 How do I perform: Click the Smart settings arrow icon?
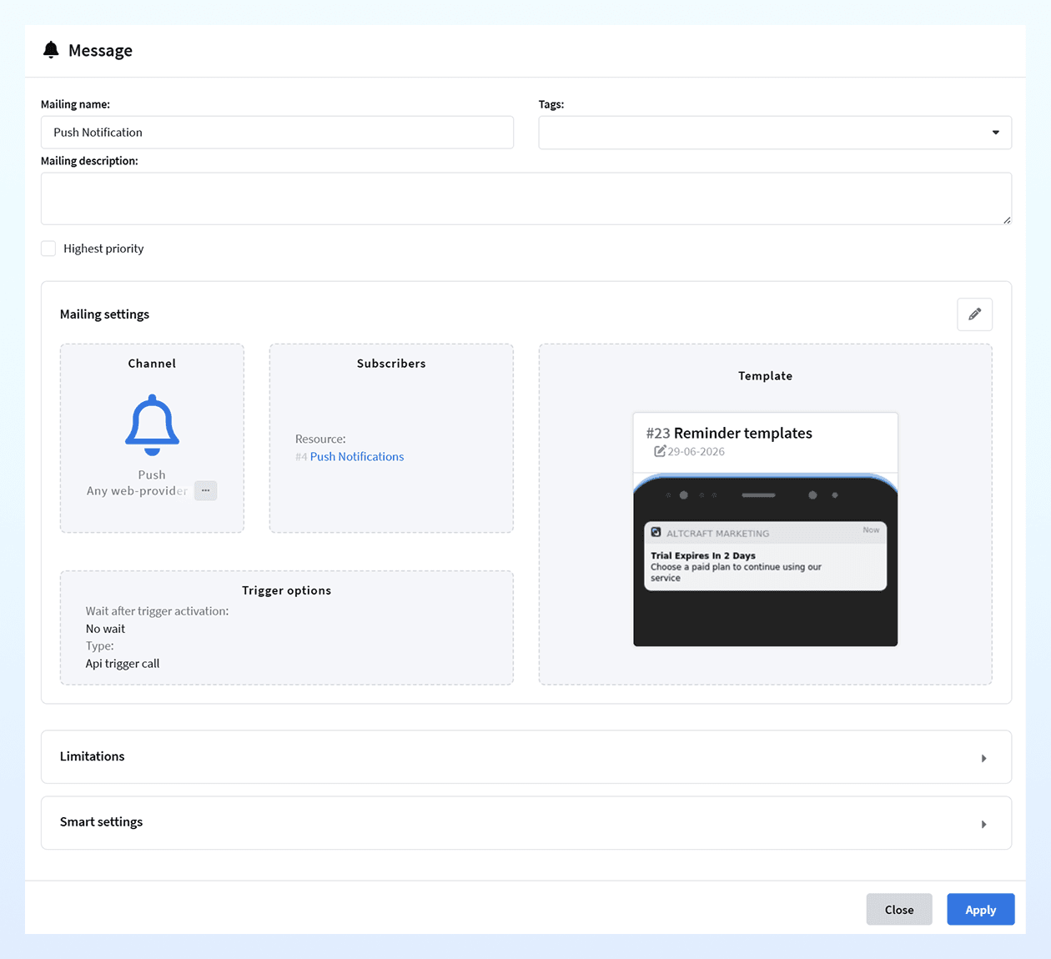984,824
